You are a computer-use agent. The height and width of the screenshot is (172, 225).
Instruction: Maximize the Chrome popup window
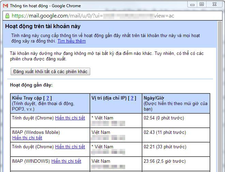pos(202,4)
